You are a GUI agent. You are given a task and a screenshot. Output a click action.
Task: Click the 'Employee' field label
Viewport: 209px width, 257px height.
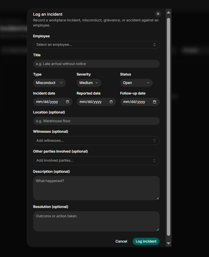pos(41,36)
